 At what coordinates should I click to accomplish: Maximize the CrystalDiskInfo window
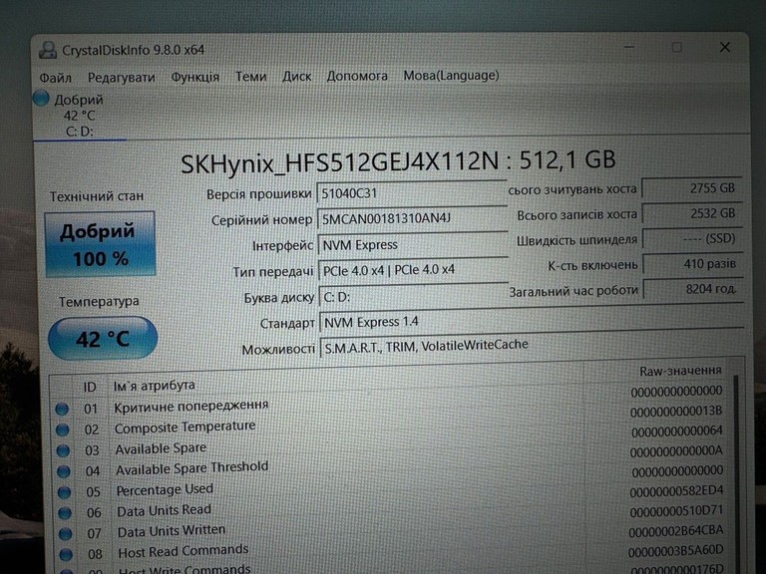[676, 47]
